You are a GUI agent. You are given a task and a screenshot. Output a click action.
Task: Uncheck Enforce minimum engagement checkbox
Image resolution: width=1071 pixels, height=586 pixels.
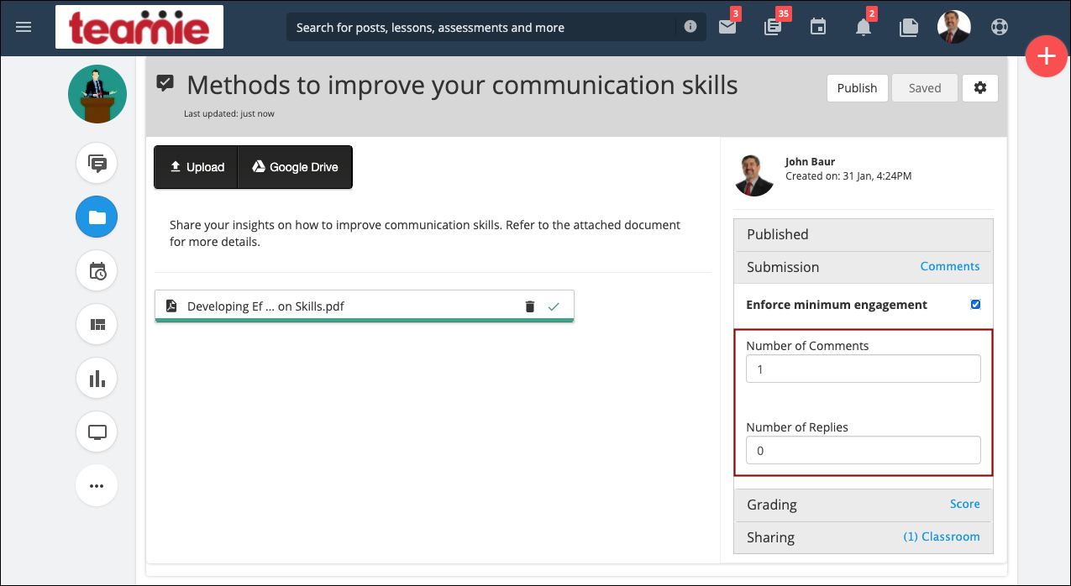point(975,305)
